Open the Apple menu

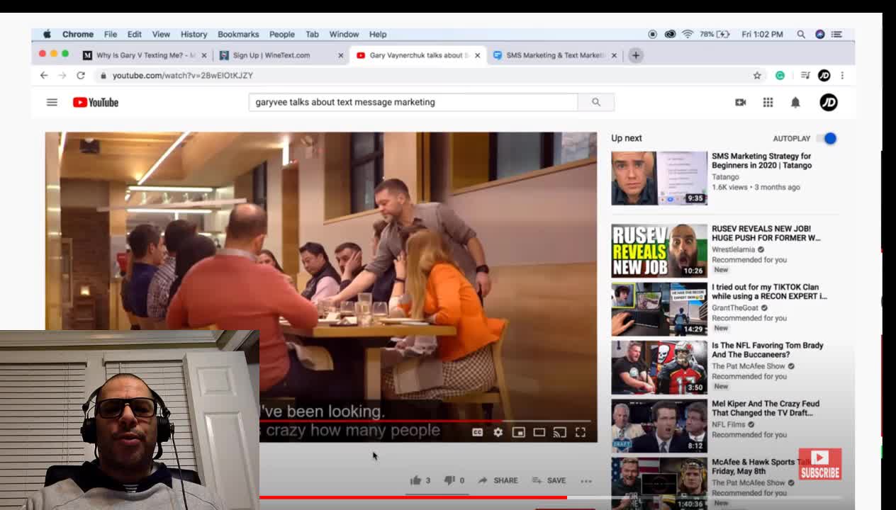(47, 34)
